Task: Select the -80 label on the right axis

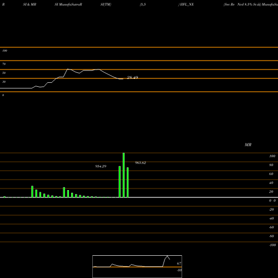Action: [271, 236]
